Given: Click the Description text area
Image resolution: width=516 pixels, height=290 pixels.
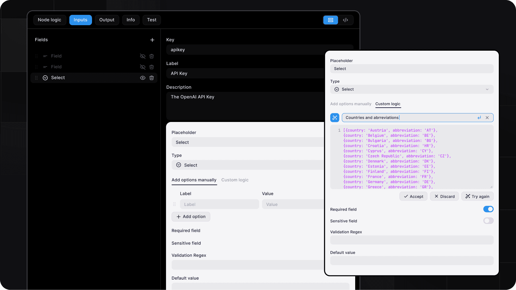Looking at the screenshot, I should [245, 106].
